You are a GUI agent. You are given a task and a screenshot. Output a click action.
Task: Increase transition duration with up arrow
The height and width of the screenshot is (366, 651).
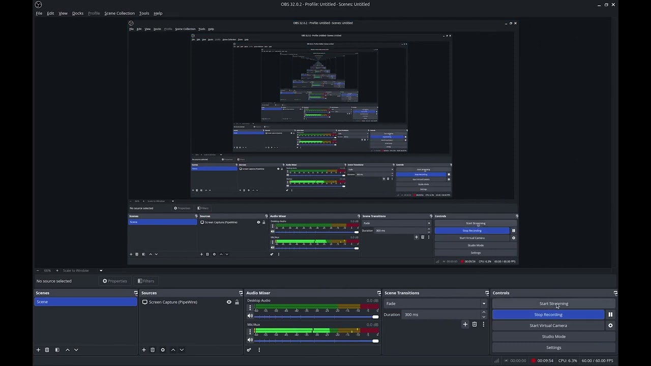(484, 312)
